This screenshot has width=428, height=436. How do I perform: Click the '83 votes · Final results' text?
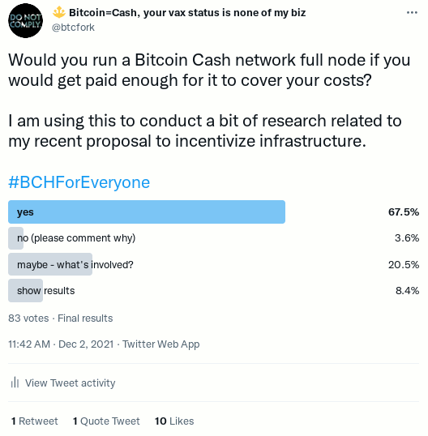(61, 318)
